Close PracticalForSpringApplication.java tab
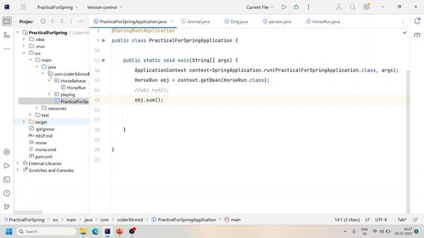Image resolution: width=424 pixels, height=238 pixels. click(x=171, y=21)
